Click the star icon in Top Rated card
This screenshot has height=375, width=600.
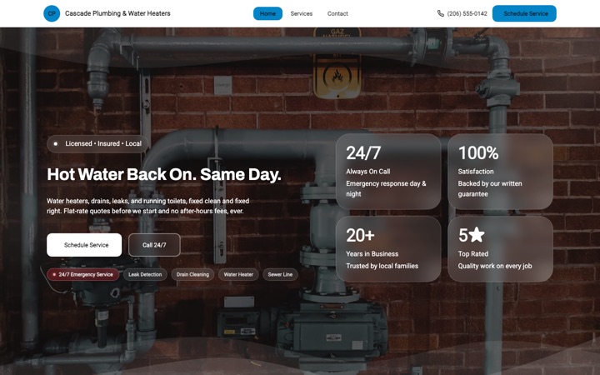[477, 234]
